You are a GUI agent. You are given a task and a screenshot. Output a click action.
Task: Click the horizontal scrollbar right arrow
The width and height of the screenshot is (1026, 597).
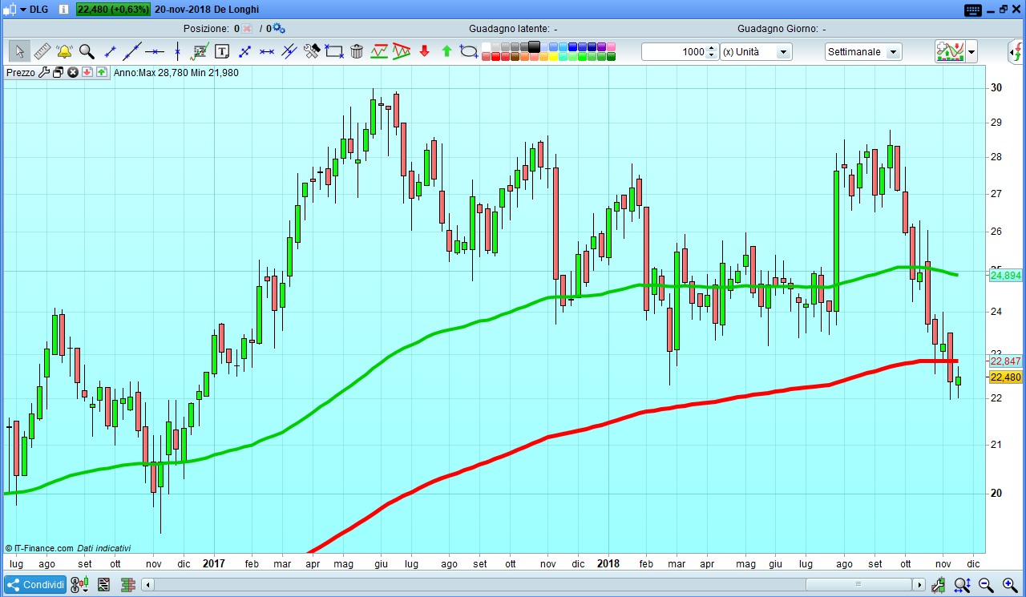coord(920,585)
